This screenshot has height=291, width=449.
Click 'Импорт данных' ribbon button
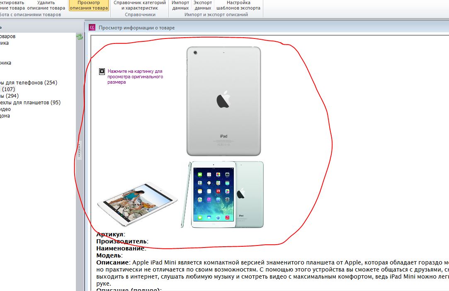180,5
